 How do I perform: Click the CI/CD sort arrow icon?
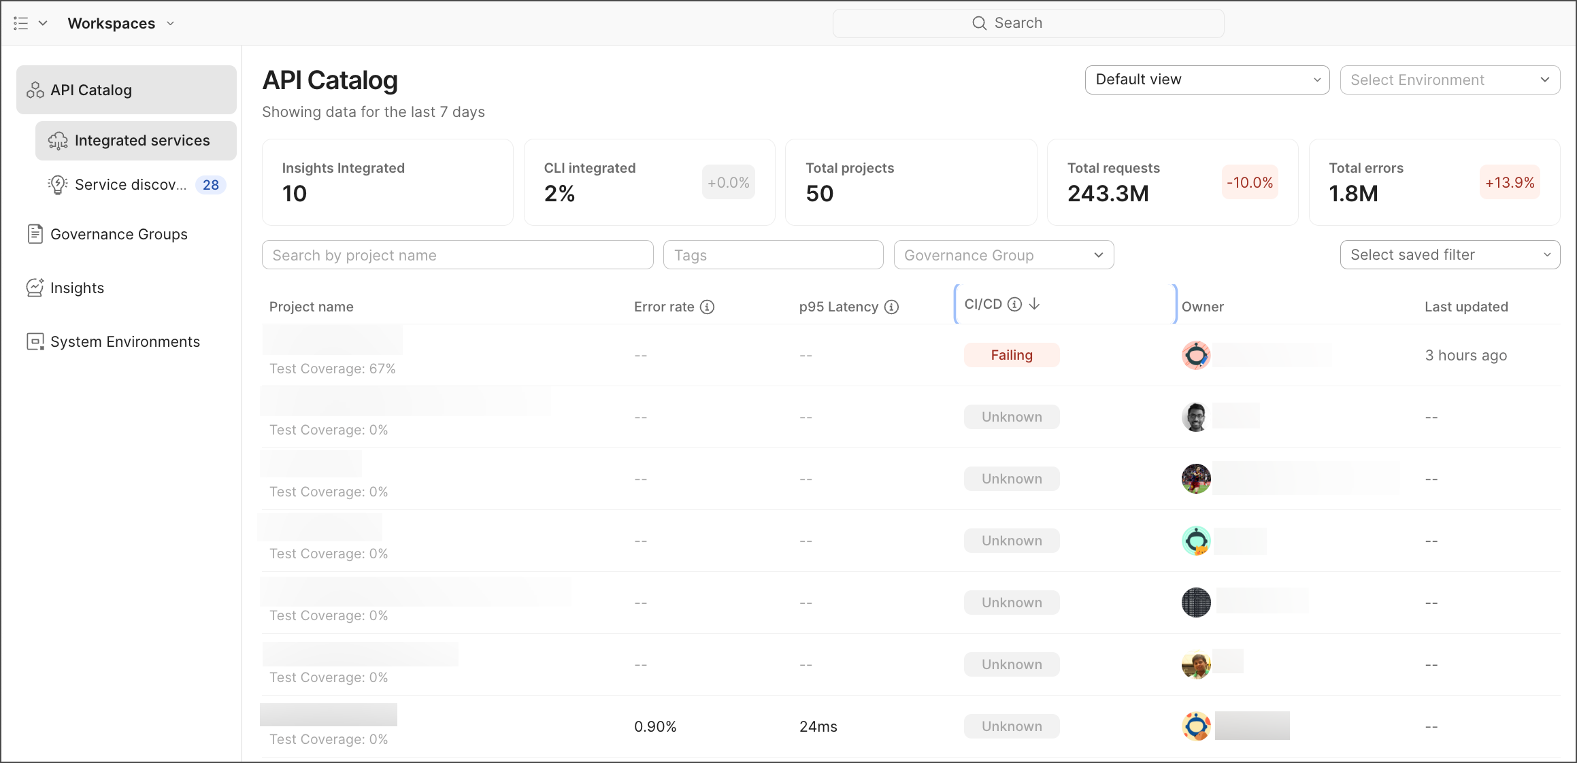(1034, 304)
